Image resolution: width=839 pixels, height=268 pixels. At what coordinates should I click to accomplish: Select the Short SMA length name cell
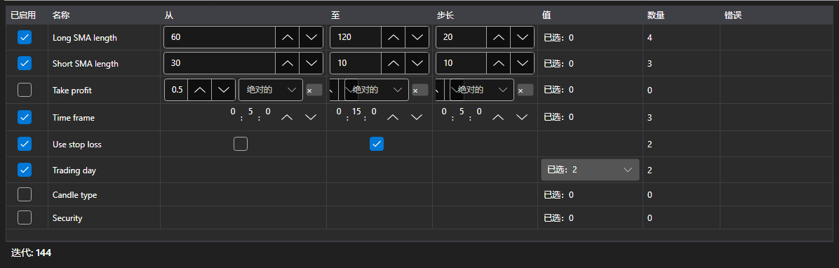105,64
